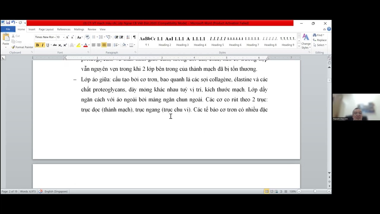Open Word Help question mark
The height and width of the screenshot is (214, 380).
pos(329,29)
